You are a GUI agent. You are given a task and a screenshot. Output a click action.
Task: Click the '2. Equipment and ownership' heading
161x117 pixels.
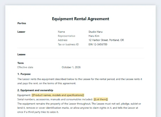[x=35, y=90]
